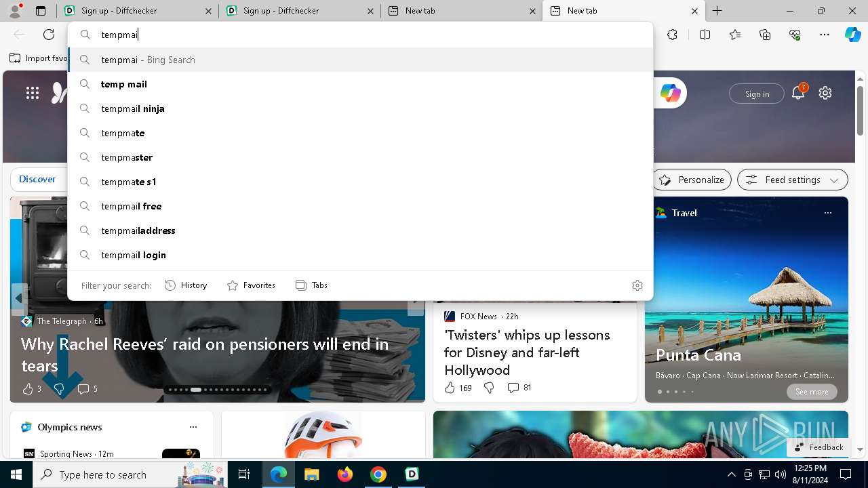Open split screen icon
This screenshot has height=488, width=868.
705,35
